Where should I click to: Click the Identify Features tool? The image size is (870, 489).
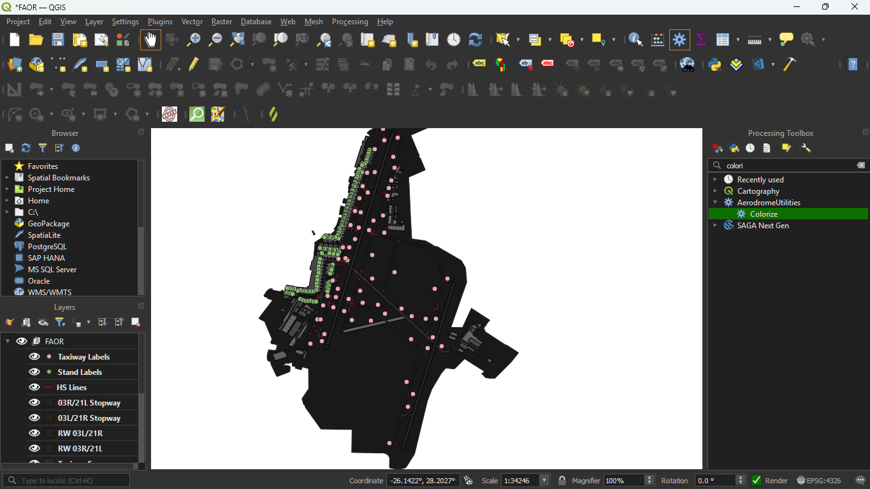click(x=635, y=40)
